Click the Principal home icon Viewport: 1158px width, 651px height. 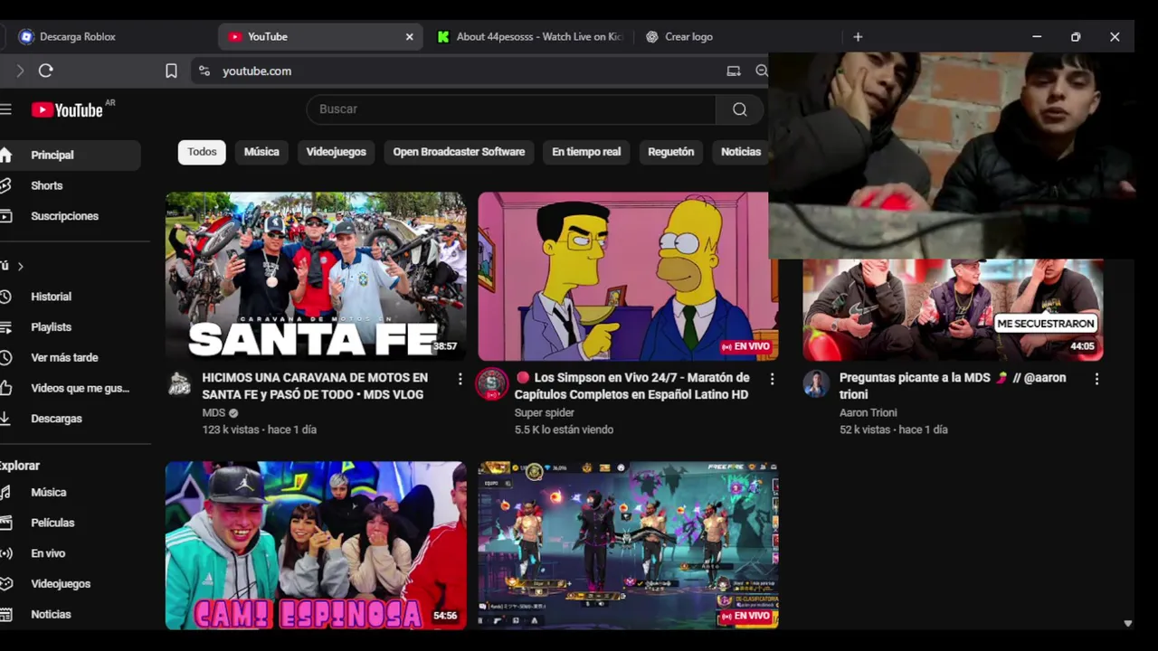tap(5, 155)
